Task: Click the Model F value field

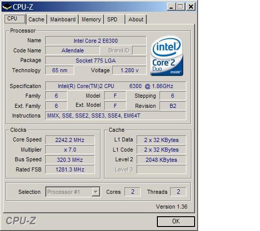Action: click(x=115, y=96)
